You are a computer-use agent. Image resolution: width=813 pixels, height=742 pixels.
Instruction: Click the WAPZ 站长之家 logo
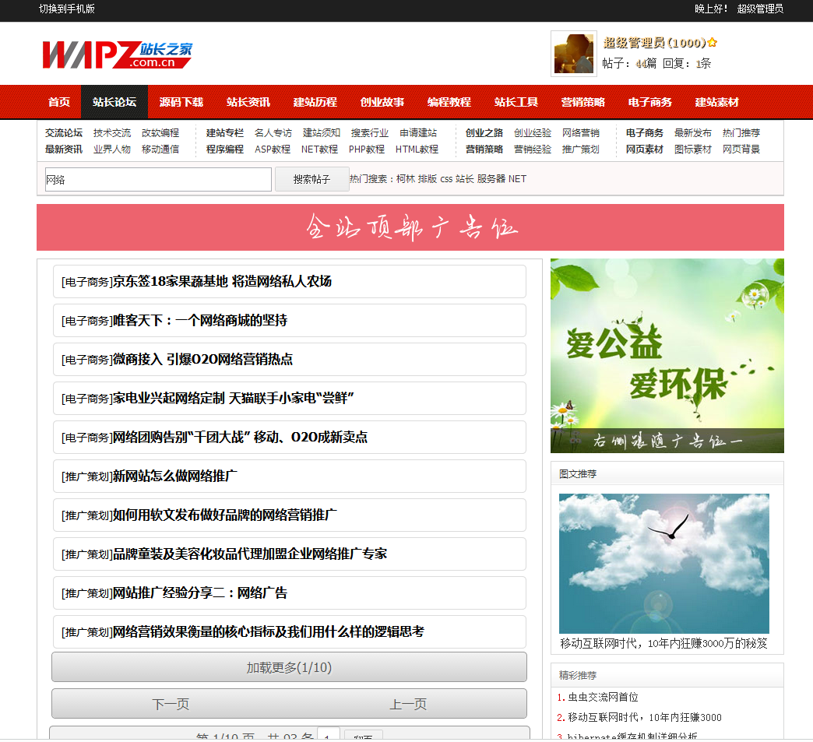(117, 54)
